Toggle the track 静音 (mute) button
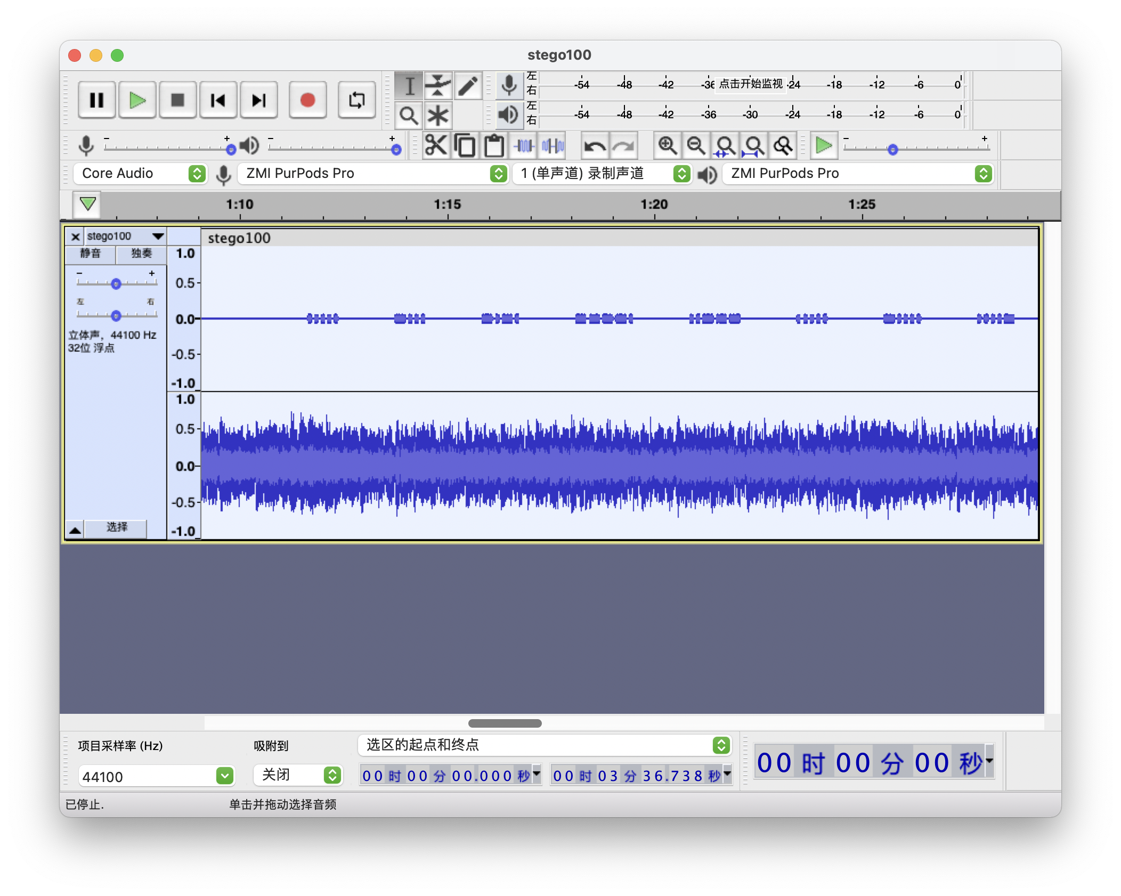This screenshot has width=1121, height=896. (x=90, y=254)
